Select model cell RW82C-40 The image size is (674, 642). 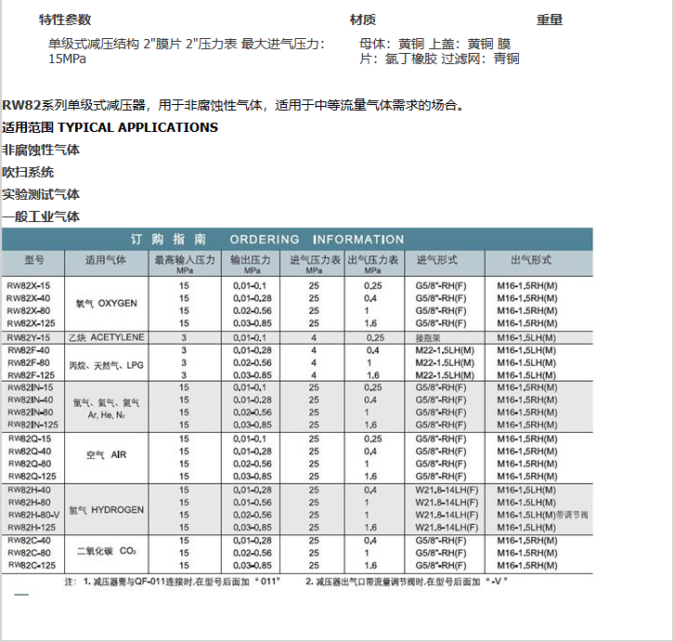point(29,541)
